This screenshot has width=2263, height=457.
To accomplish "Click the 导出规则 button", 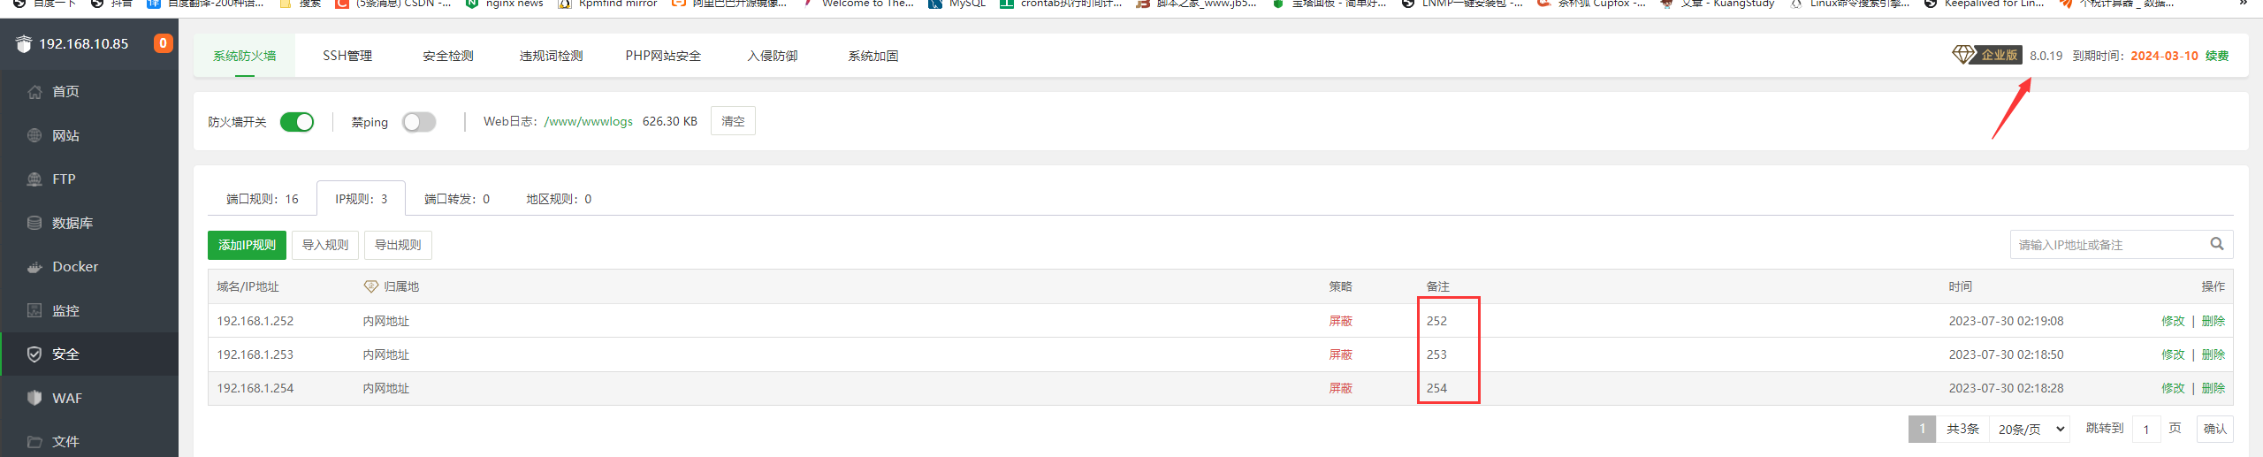I will coord(398,245).
